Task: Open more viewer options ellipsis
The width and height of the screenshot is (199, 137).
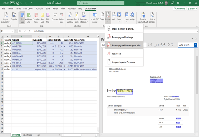Action: coord(175,45)
